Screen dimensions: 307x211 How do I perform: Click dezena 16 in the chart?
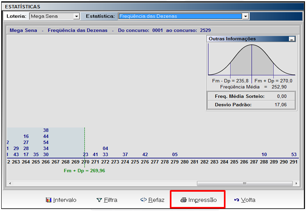[26, 137]
